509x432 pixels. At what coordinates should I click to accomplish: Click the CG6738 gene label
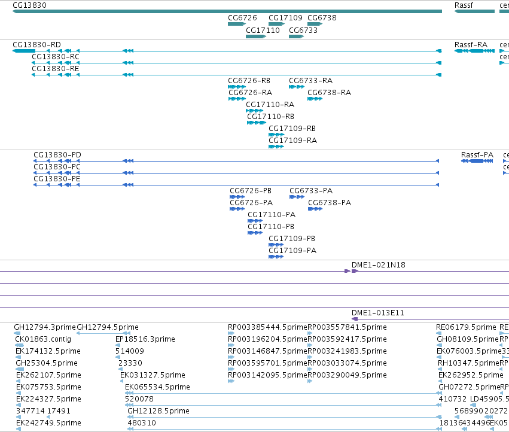point(322,18)
